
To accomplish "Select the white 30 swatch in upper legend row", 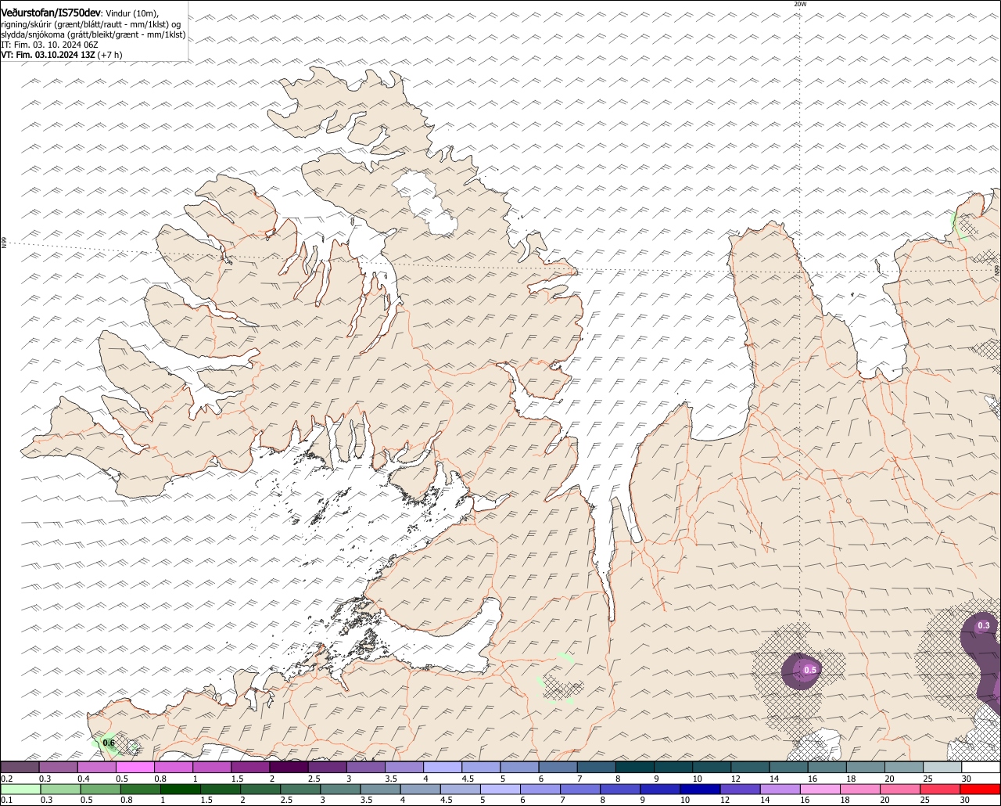I will pyautogui.click(x=981, y=768).
